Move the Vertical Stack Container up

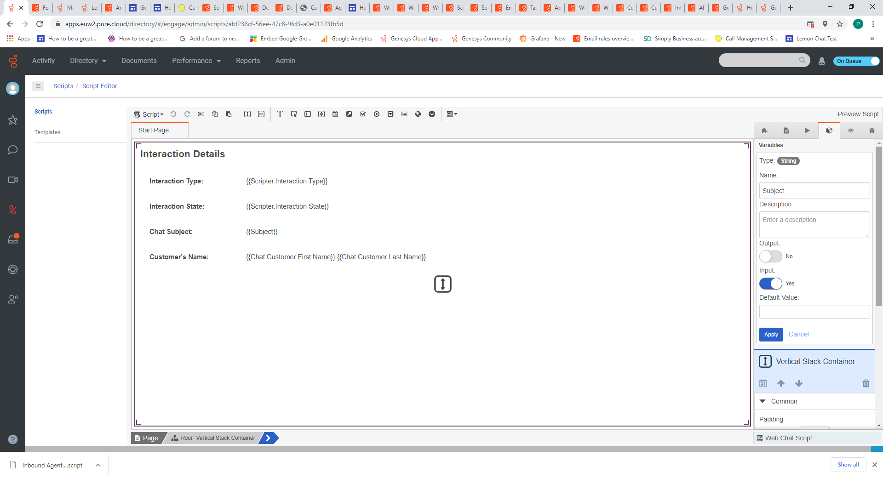click(x=781, y=383)
